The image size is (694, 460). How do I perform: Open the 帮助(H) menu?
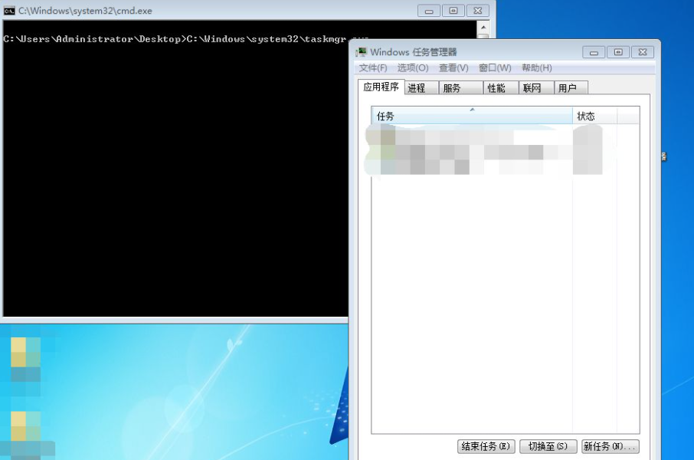(536, 68)
